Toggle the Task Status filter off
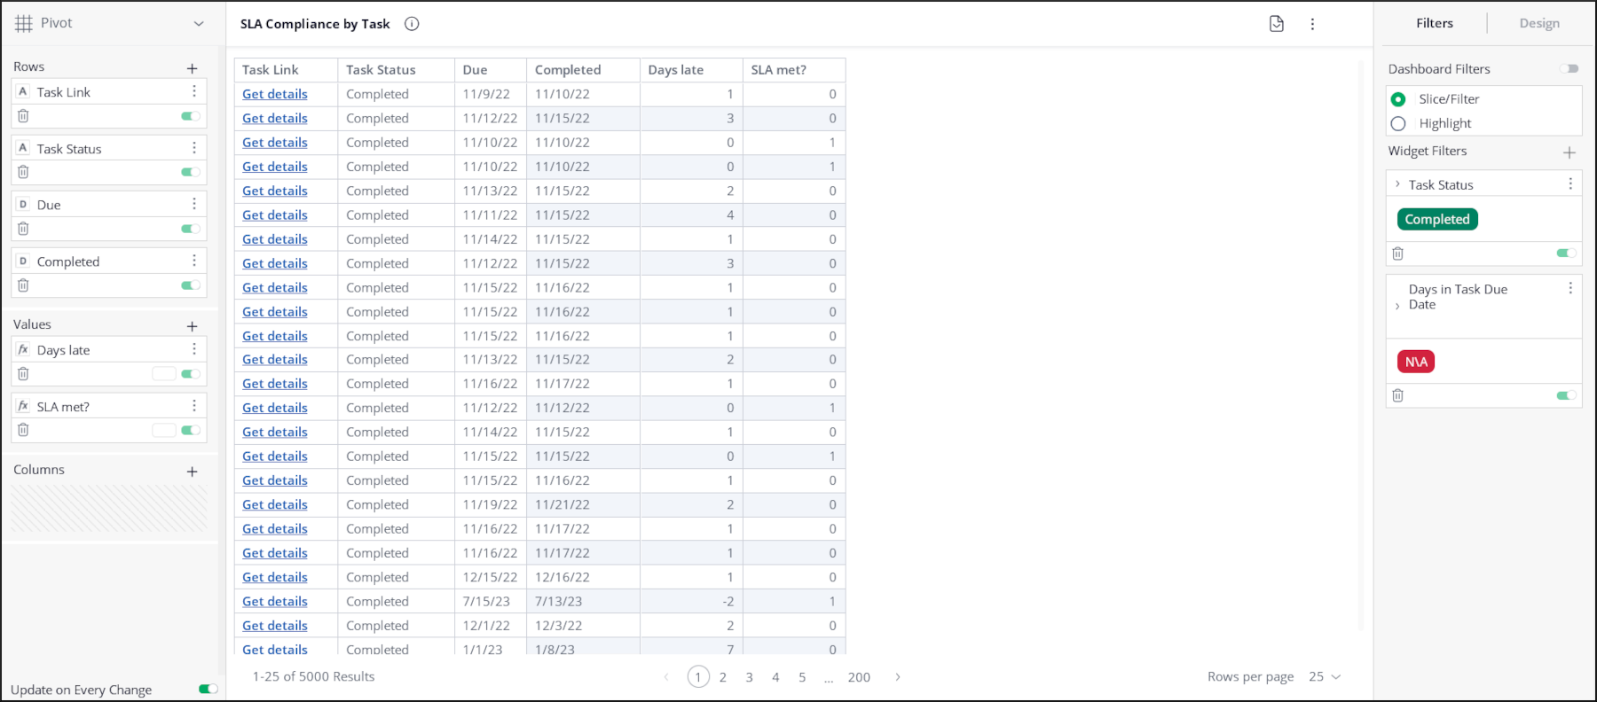Screen dimensions: 1597x702 [1567, 253]
